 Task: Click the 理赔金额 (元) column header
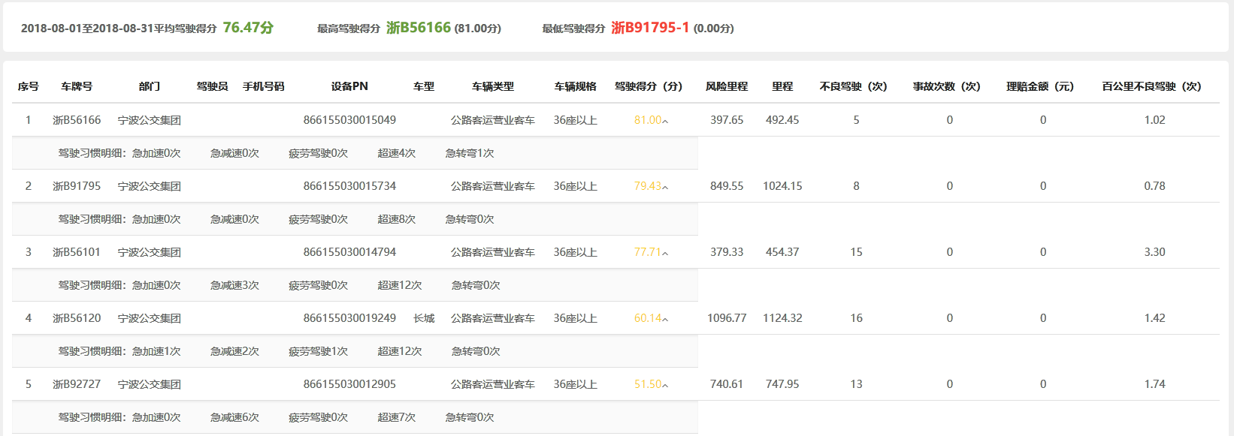[1039, 86]
